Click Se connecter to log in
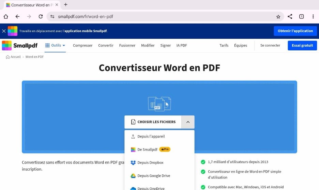This screenshot has height=190, width=319. pyautogui.click(x=270, y=46)
